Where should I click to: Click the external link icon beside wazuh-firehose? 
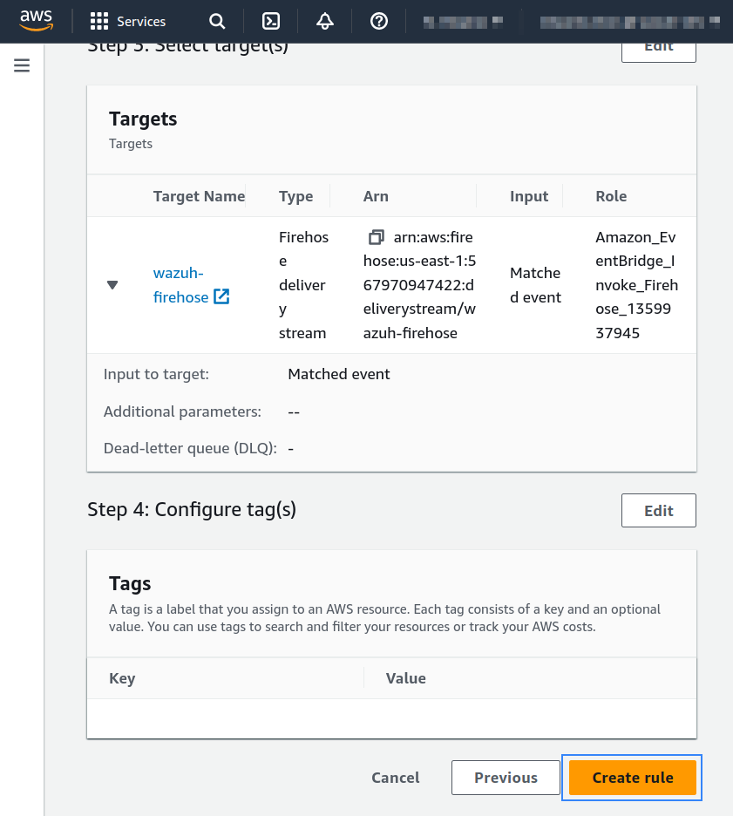221,296
